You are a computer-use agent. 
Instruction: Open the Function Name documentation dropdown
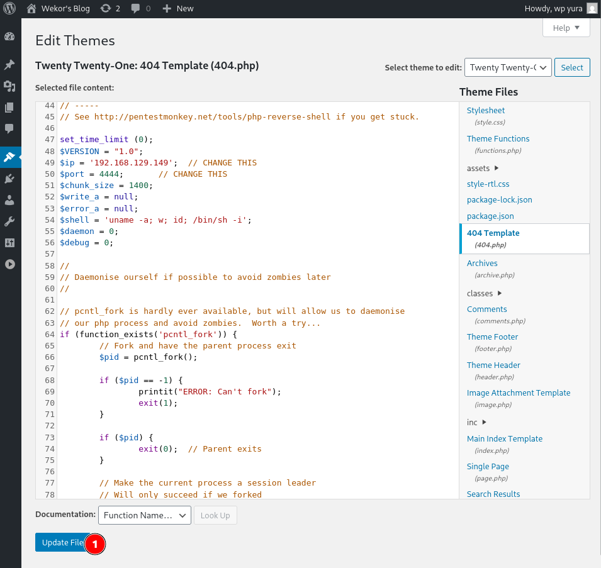click(x=145, y=516)
